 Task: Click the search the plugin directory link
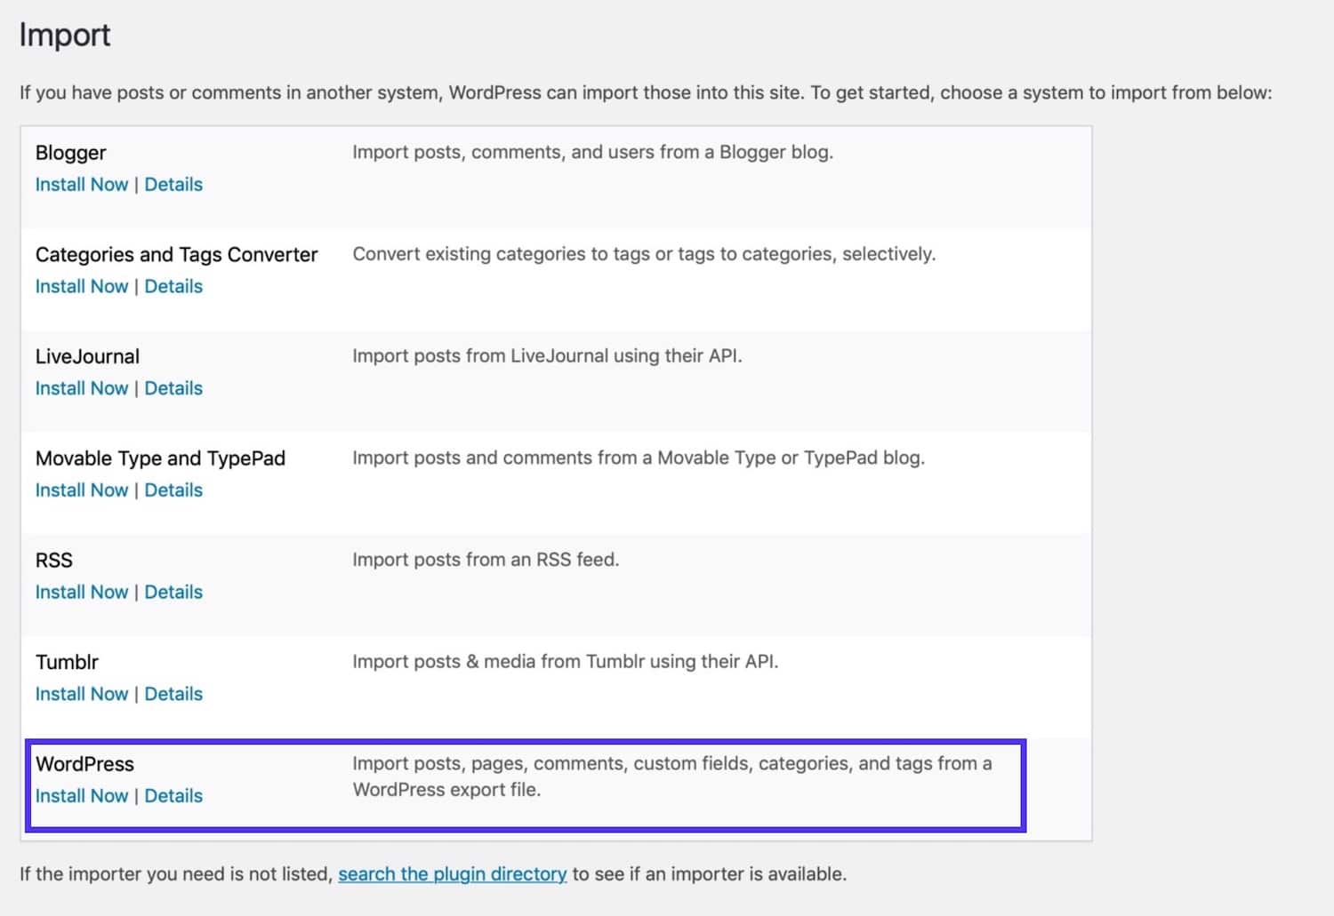[x=453, y=874]
